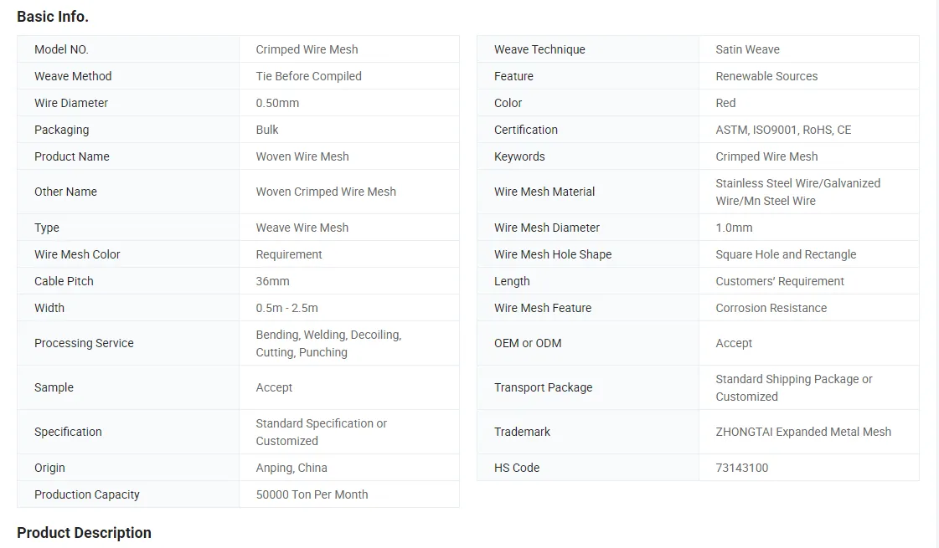This screenshot has height=548, width=939.
Task: Click the Woven Crimped Wire Mesh value
Action: (x=326, y=192)
